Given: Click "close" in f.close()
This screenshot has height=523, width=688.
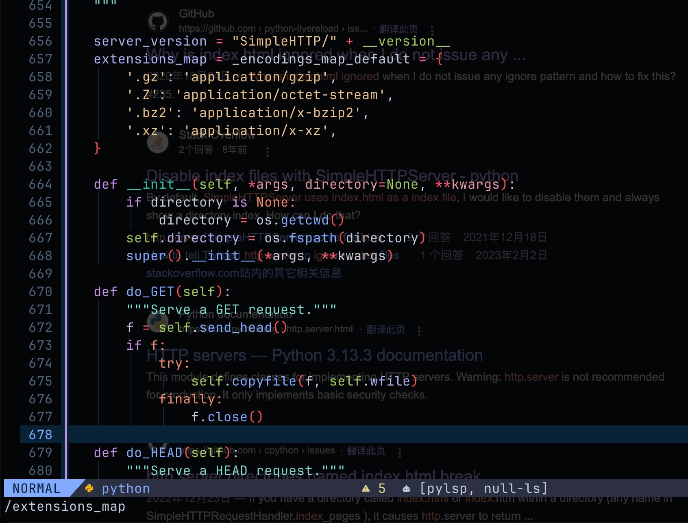Looking at the screenshot, I should pos(227,417).
